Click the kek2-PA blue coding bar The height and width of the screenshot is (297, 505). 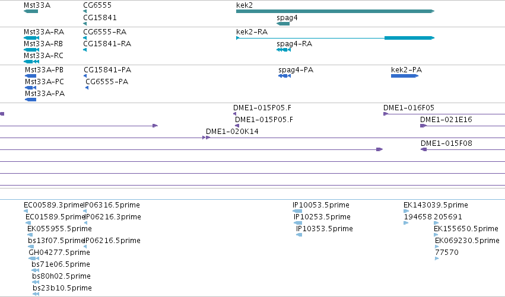click(405, 76)
